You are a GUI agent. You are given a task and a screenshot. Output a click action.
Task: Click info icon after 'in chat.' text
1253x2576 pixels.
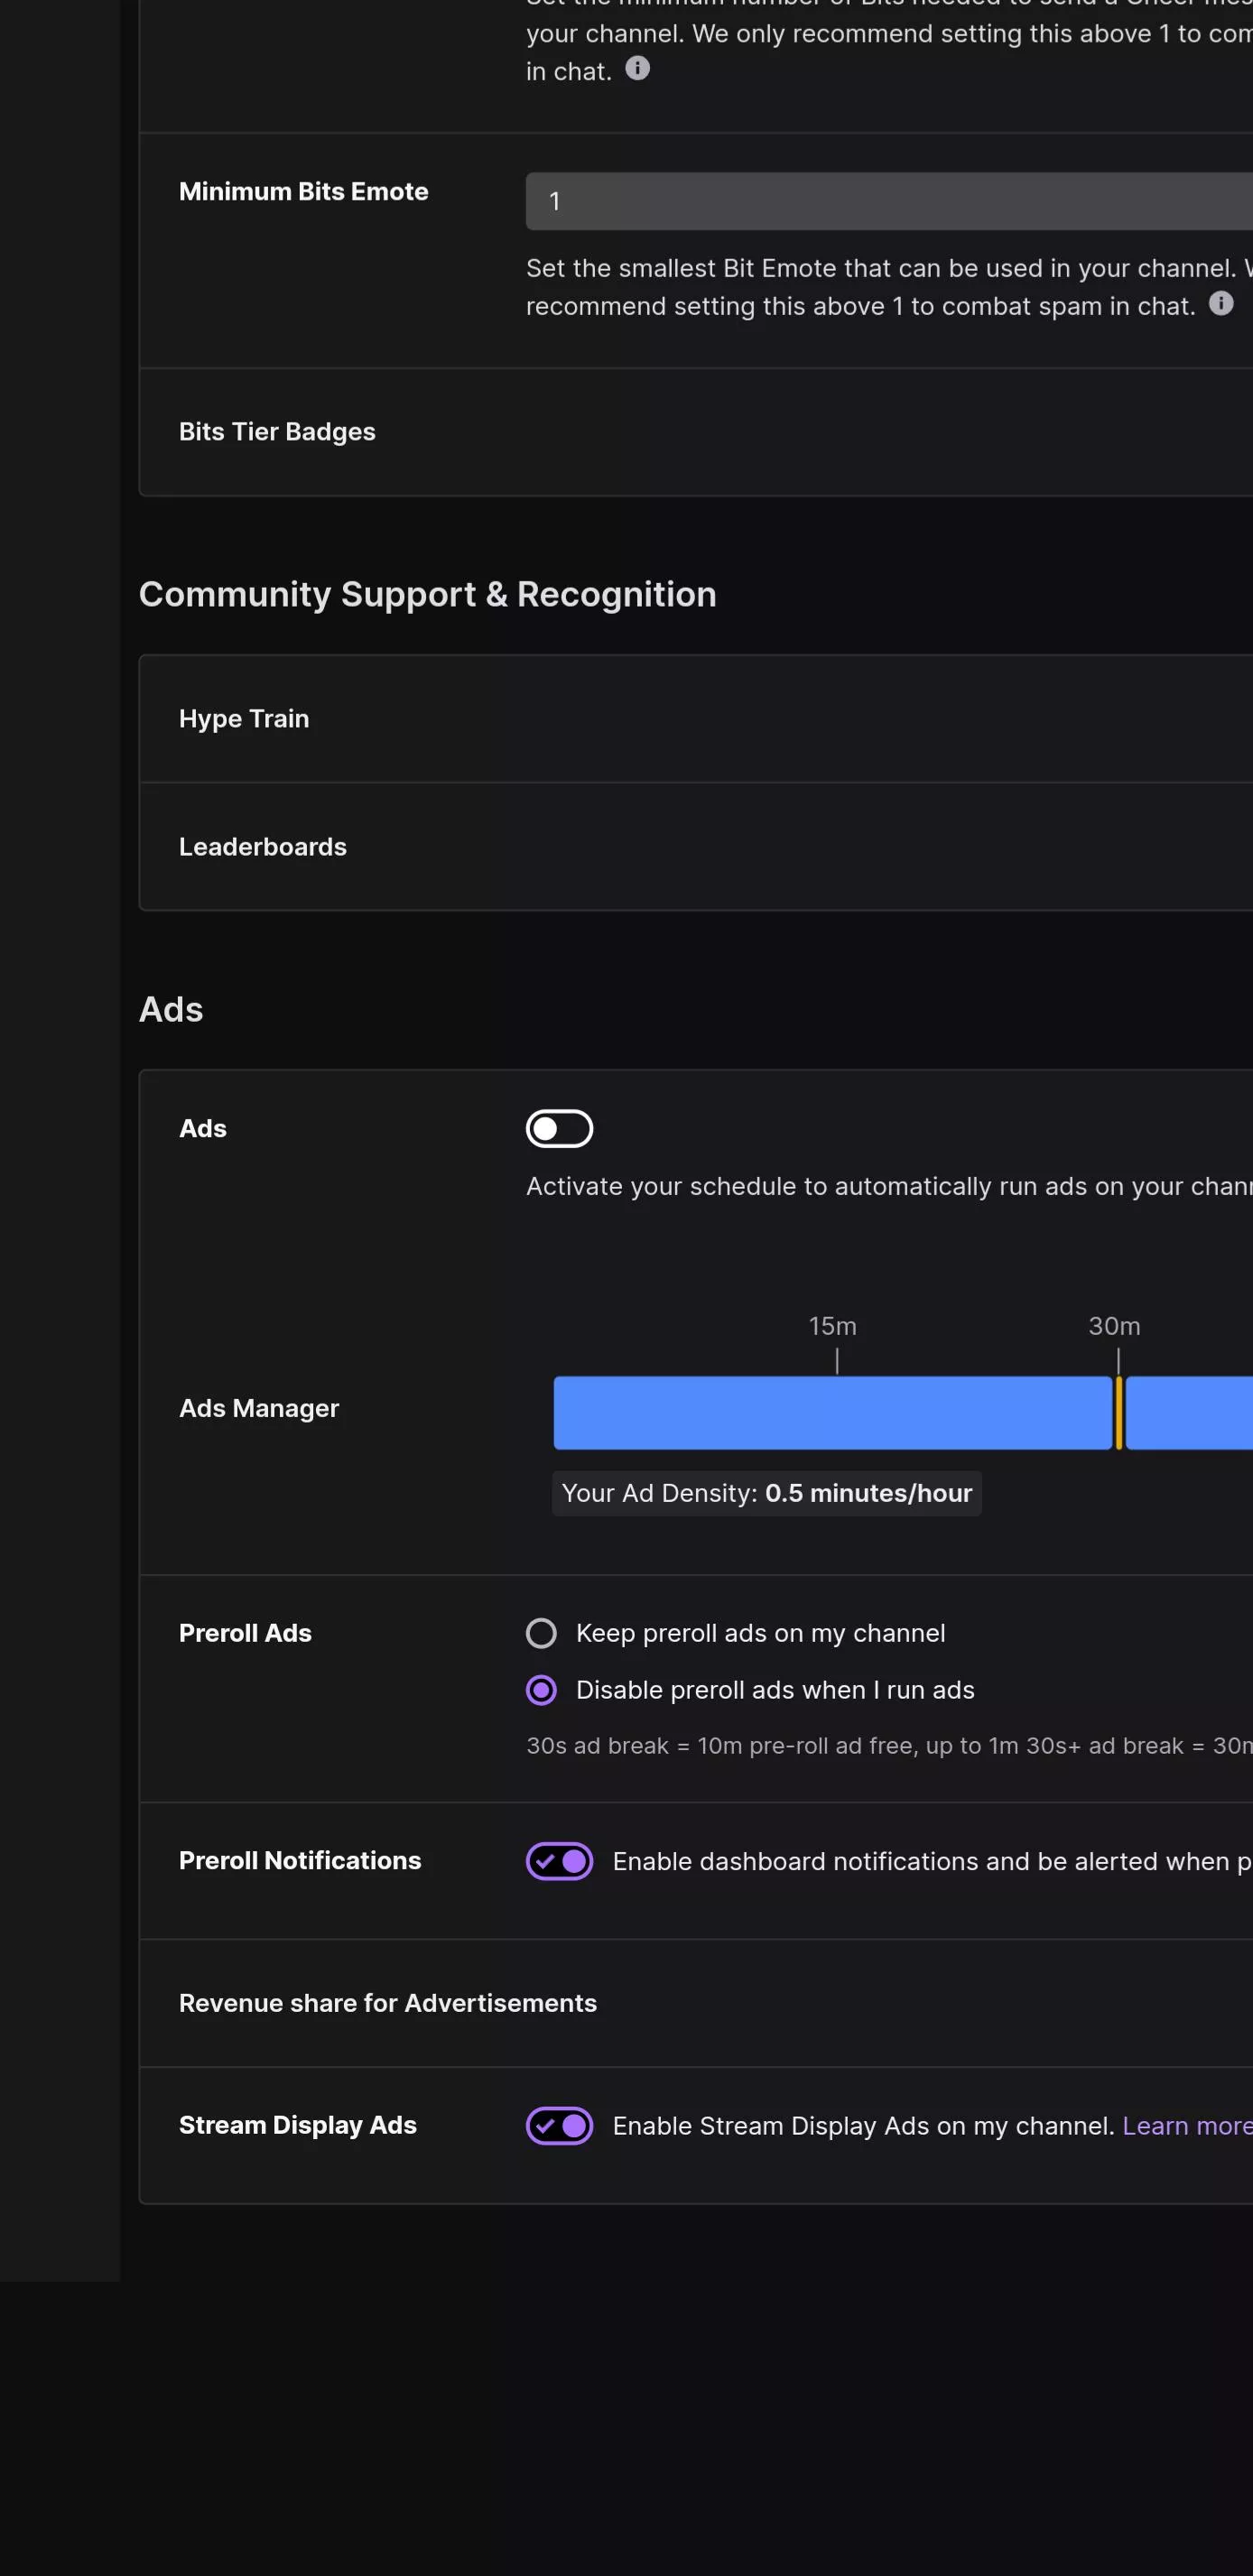coord(637,68)
